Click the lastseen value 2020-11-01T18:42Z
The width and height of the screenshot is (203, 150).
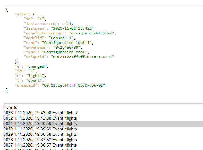73,28
